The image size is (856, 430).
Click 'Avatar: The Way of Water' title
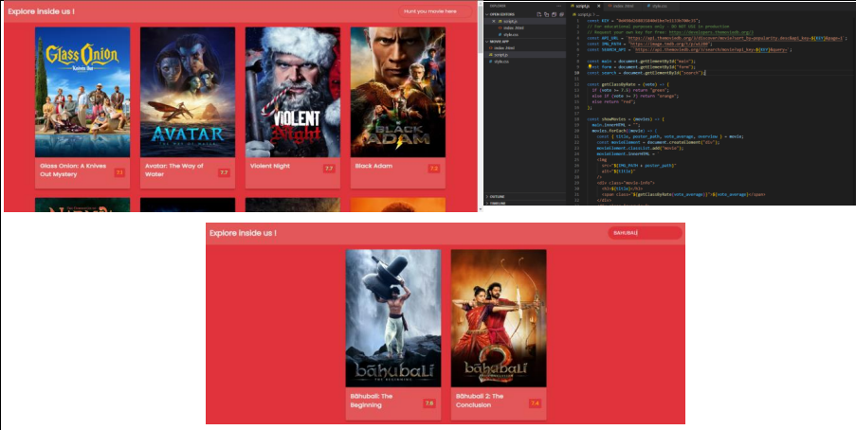pos(174,170)
